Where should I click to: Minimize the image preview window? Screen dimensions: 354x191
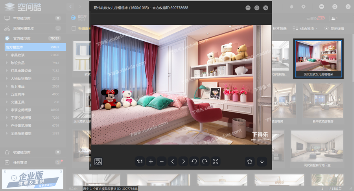pos(248,8)
